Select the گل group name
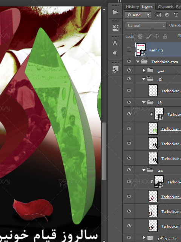181x242 pixels. [160, 79]
